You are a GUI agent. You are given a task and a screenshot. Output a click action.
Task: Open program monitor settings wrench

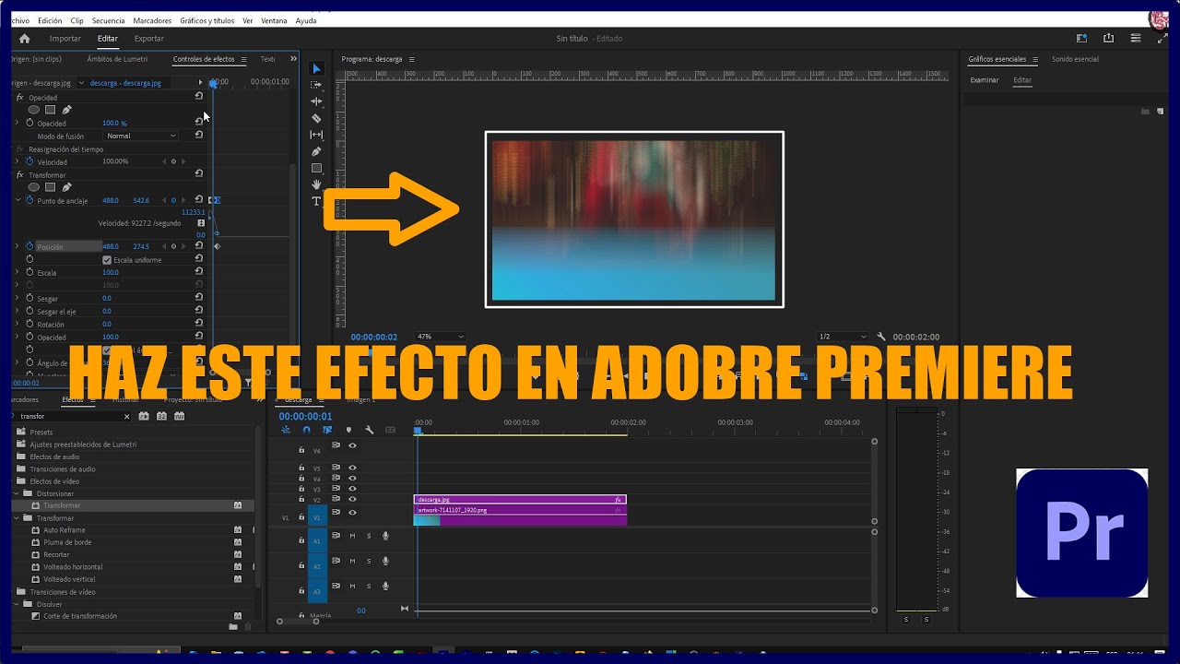[881, 337]
